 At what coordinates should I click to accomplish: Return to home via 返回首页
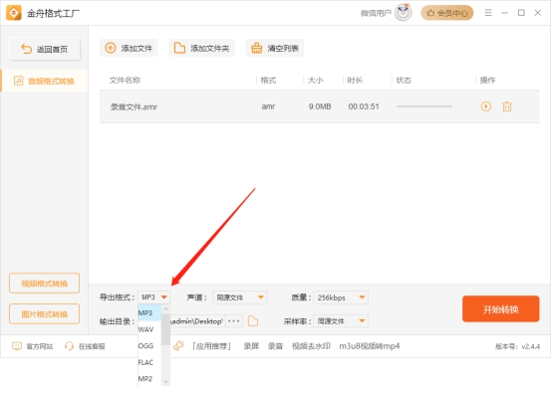tap(45, 49)
